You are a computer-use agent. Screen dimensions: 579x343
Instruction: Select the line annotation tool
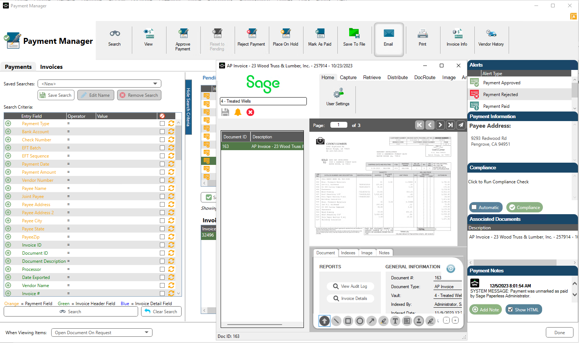pyautogui.click(x=336, y=321)
